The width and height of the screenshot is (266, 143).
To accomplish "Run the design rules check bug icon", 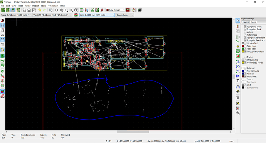I will pos(102,10).
